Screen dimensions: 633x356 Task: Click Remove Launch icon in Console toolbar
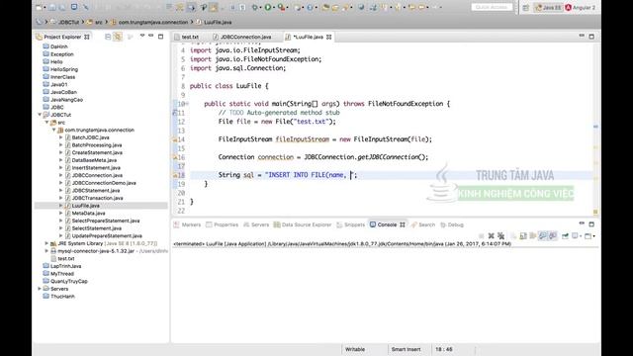point(491,235)
